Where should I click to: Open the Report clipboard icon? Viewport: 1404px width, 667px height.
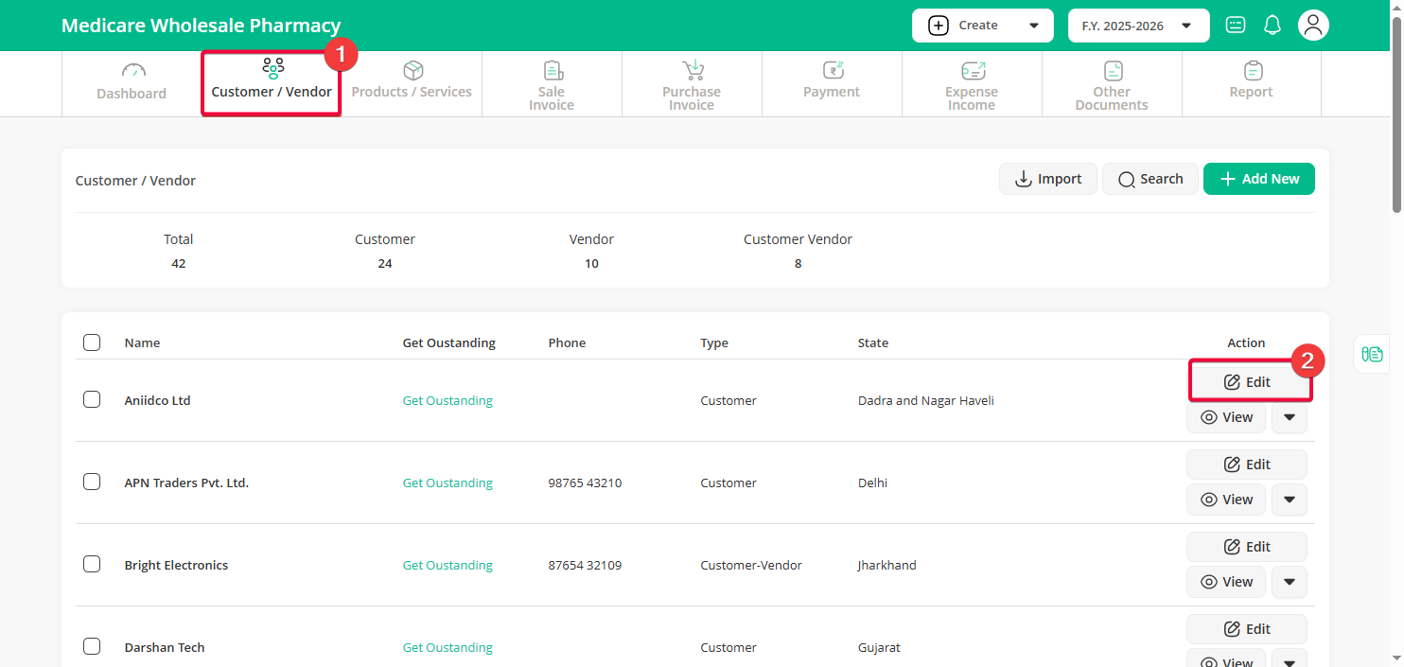(1252, 71)
